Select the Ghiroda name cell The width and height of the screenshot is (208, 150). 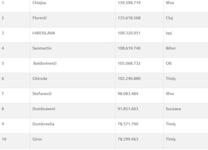40,78
